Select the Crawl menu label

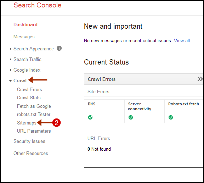(20, 81)
